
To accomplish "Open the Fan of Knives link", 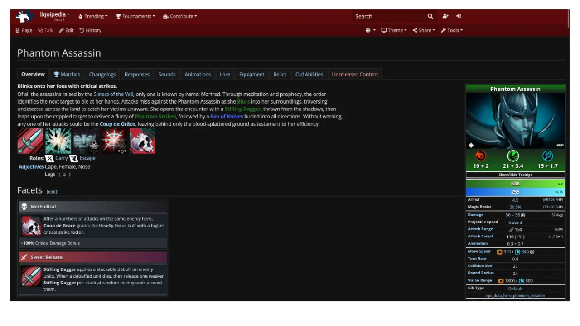I will (x=227, y=116).
